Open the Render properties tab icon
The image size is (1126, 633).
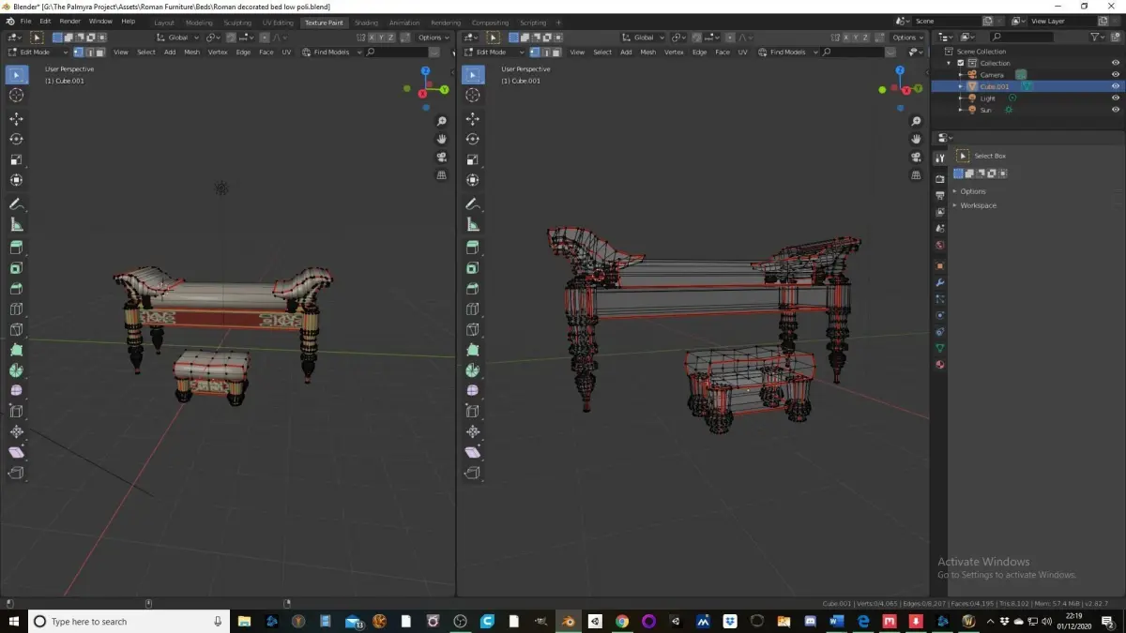pos(940,178)
